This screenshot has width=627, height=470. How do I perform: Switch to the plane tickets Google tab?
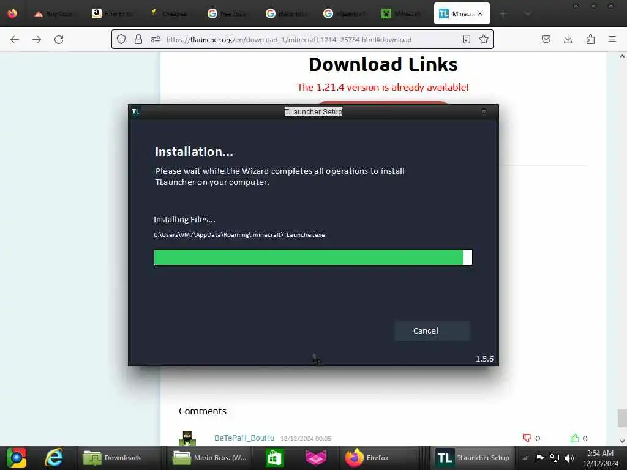click(x=285, y=13)
